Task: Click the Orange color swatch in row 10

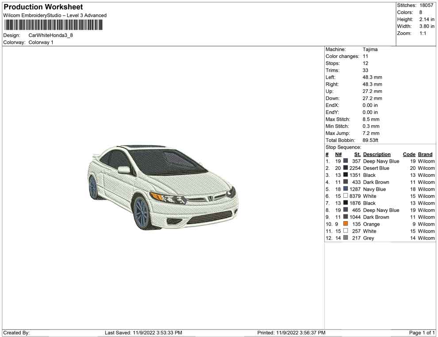Action: tap(346, 224)
